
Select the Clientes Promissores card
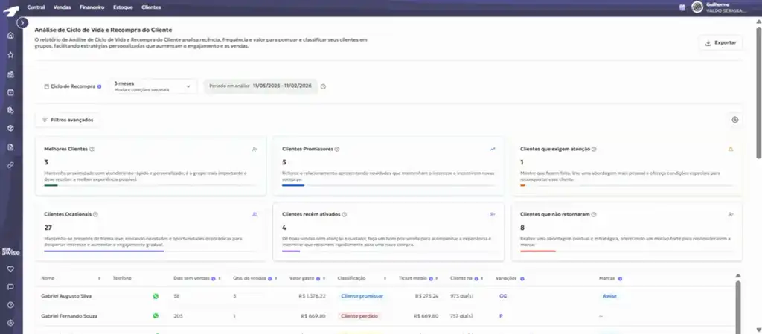388,166
